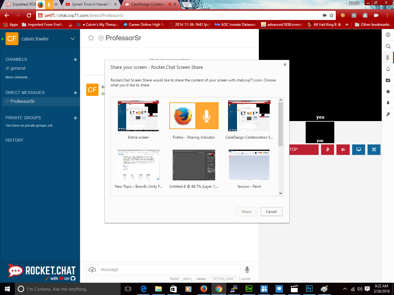The image size is (394, 295).
Task: Click the record audio microphone icon
Action: tap(247, 269)
